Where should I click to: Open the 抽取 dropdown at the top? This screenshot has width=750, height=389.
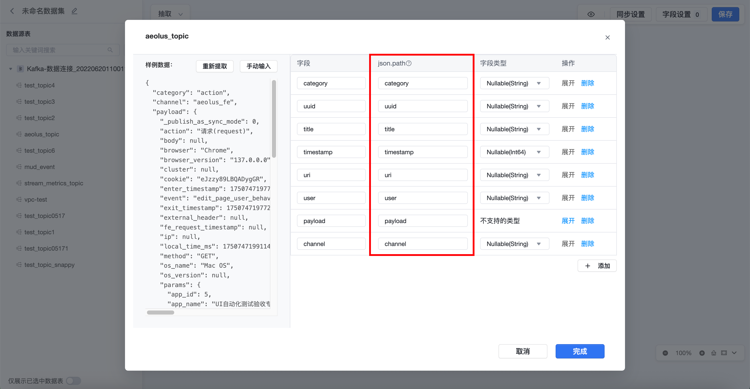click(170, 14)
